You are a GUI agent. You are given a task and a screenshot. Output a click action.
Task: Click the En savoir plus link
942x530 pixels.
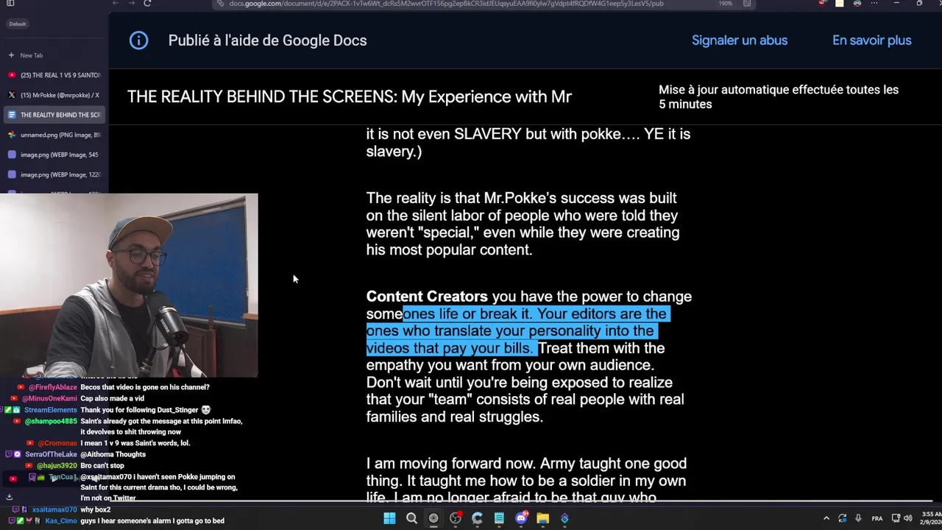coord(871,40)
